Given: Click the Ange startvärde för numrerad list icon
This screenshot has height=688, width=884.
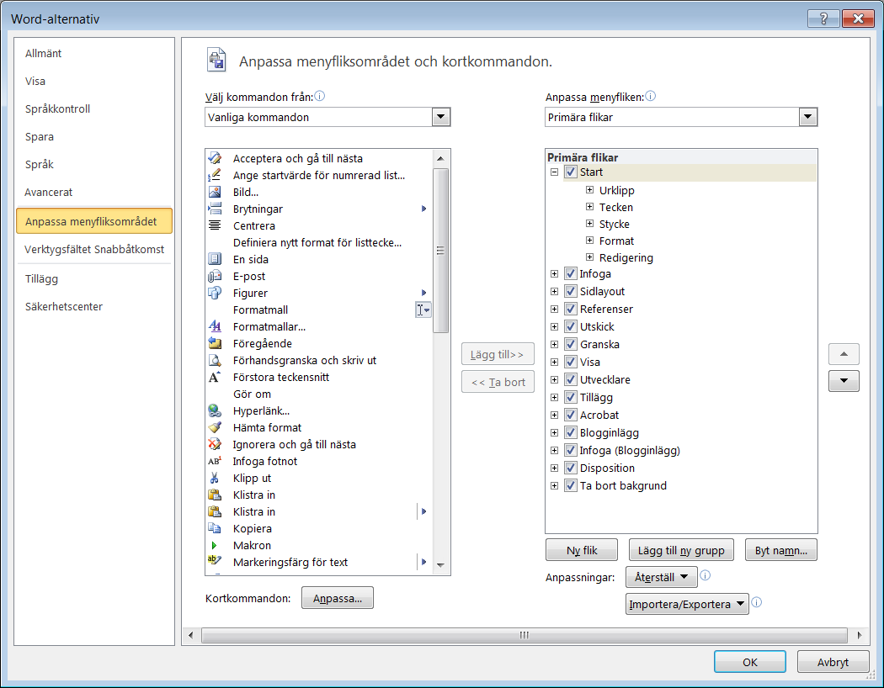Looking at the screenshot, I should (x=215, y=175).
